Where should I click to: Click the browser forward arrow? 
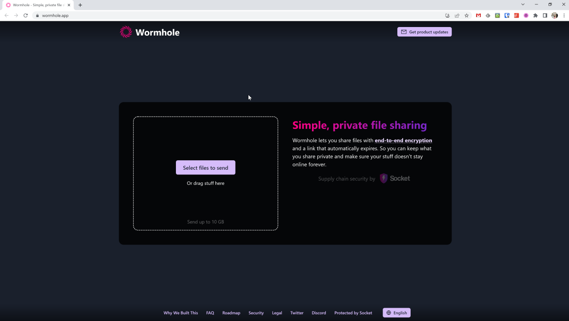(x=16, y=15)
